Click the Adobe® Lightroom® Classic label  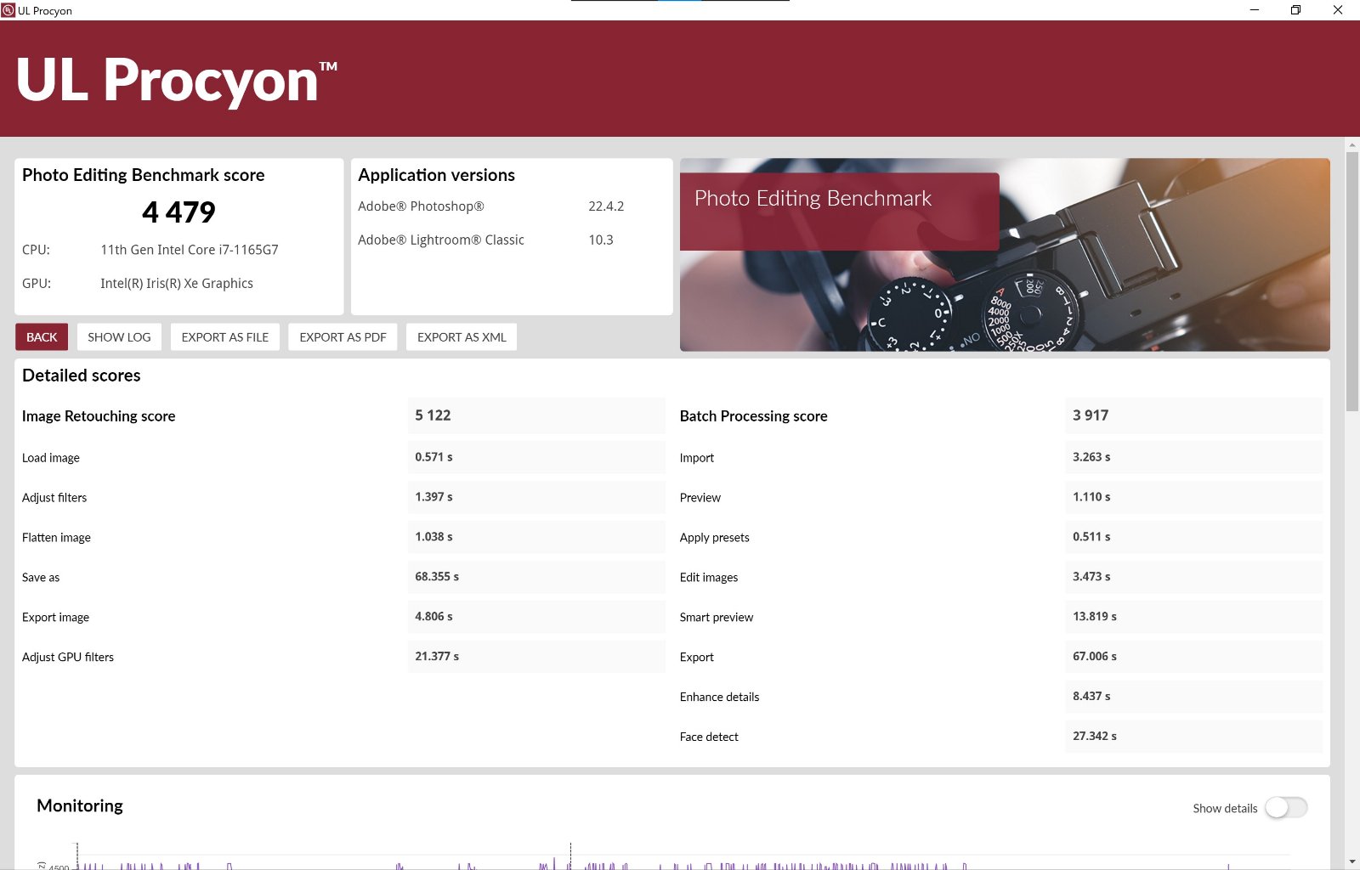[441, 240]
